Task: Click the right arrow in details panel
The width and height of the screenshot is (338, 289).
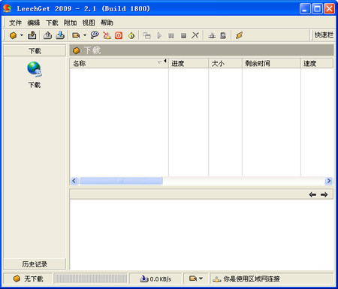Action: (324, 194)
